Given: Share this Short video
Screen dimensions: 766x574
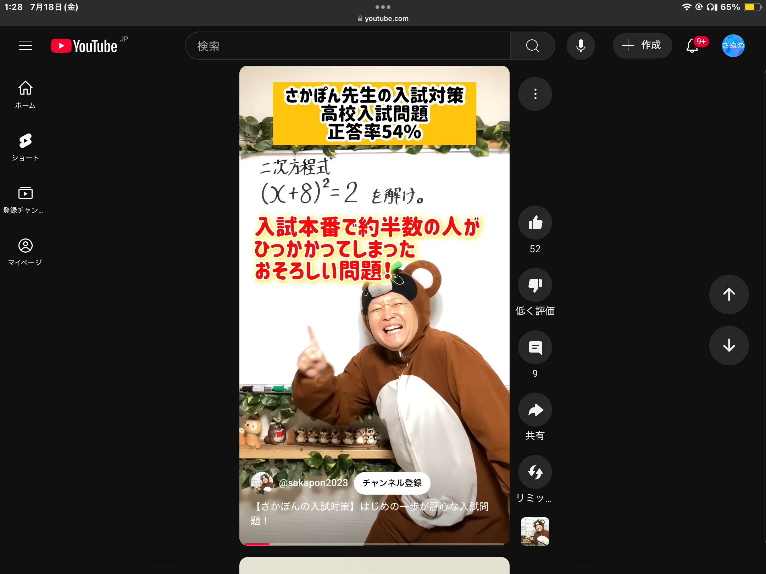Looking at the screenshot, I should [535, 410].
